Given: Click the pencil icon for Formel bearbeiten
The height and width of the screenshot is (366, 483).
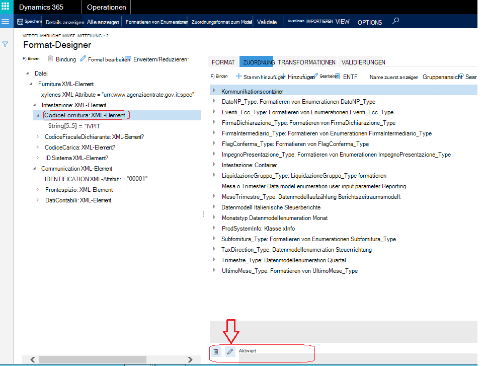Looking at the screenshot, I should (x=83, y=58).
